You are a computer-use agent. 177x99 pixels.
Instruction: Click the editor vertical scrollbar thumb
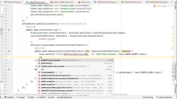pyautogui.click(x=173, y=71)
